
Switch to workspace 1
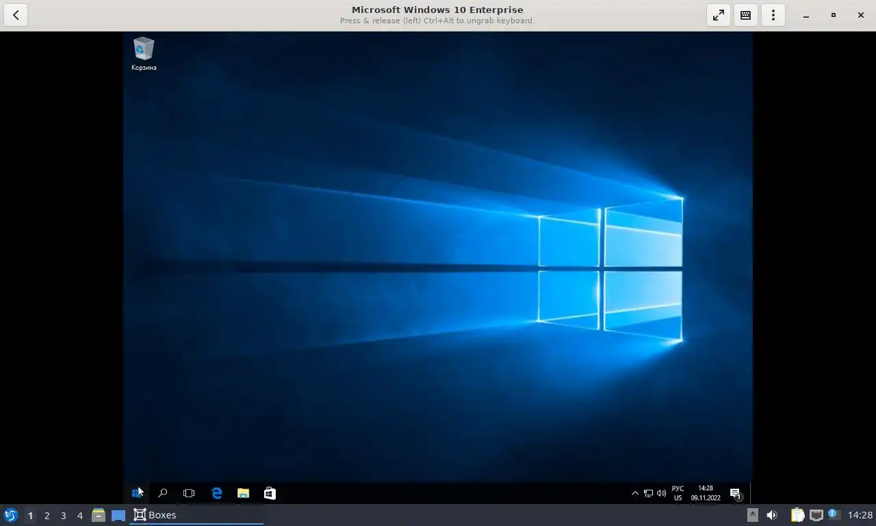click(x=30, y=515)
